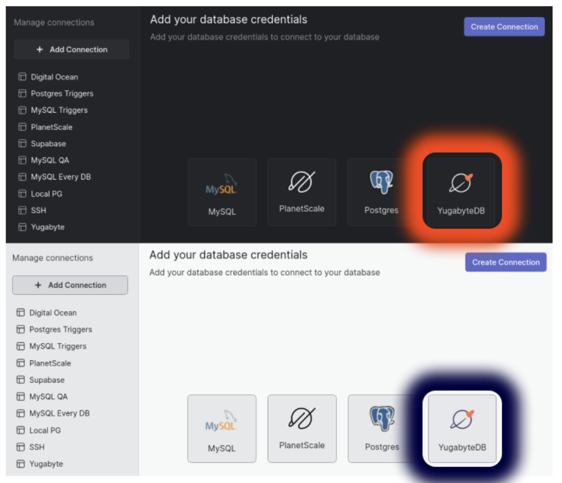The width and height of the screenshot is (562, 483).
Task: Click Create Connection in the light panel
Action: (x=505, y=262)
